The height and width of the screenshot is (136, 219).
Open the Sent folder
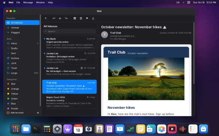click(x=22, y=53)
